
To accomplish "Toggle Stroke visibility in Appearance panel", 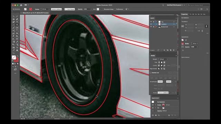I will click(x=153, y=105).
